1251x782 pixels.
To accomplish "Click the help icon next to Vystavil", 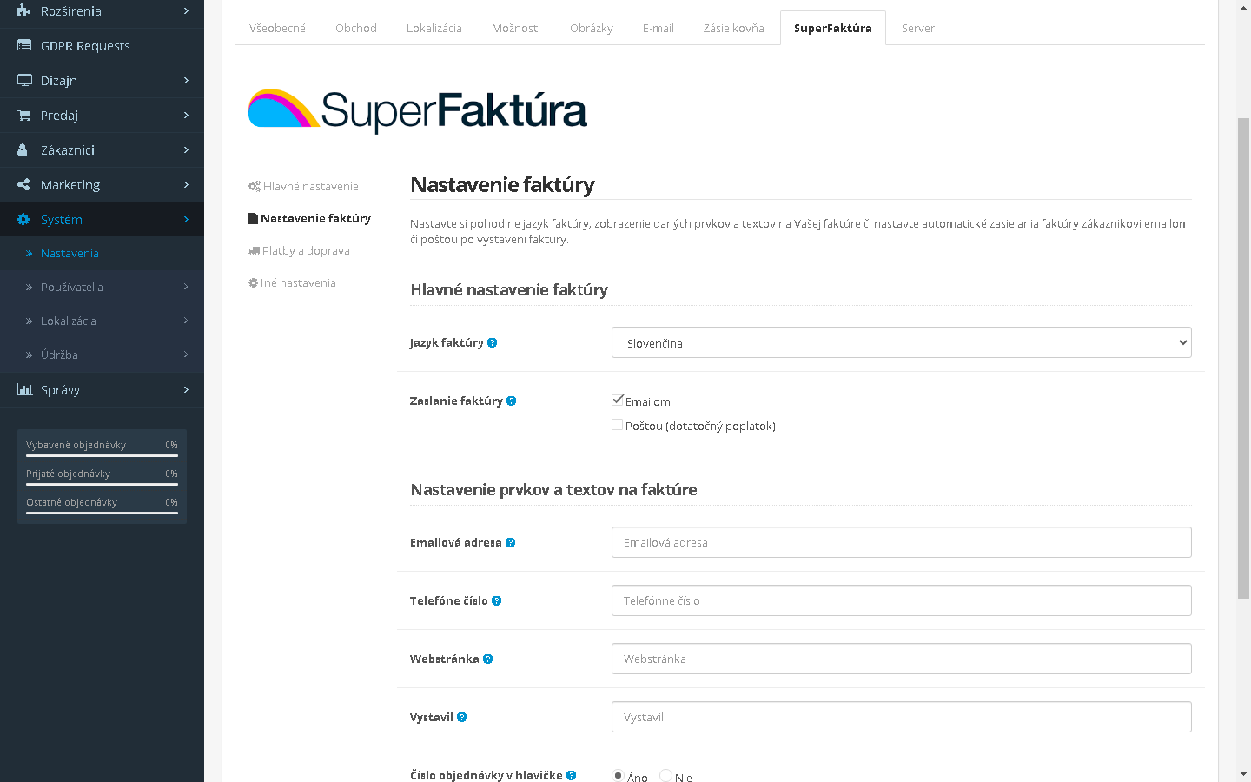I will [461, 717].
